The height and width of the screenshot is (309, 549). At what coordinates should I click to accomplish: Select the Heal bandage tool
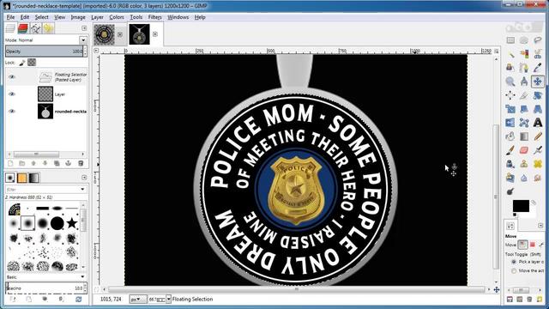point(538,164)
